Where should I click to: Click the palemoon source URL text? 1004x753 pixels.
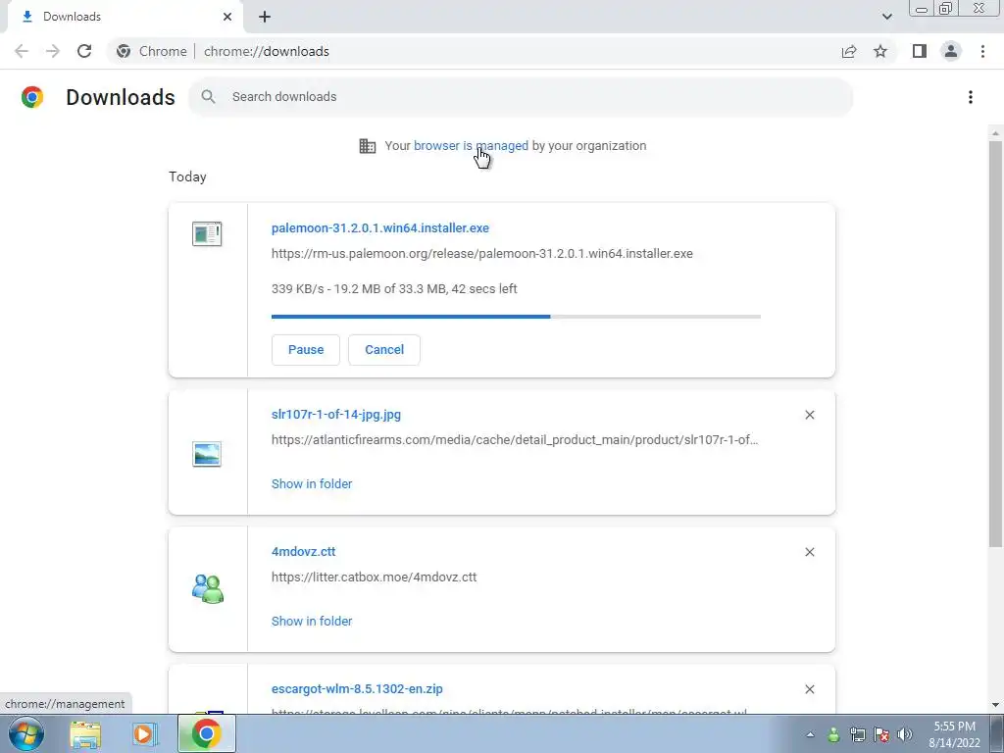pyautogui.click(x=482, y=254)
